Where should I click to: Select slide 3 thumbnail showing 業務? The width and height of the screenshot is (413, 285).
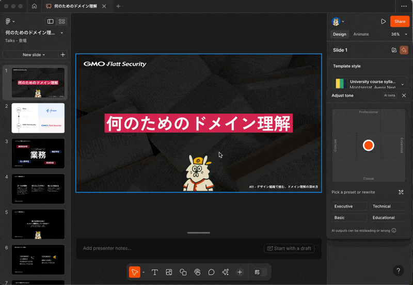click(x=38, y=153)
